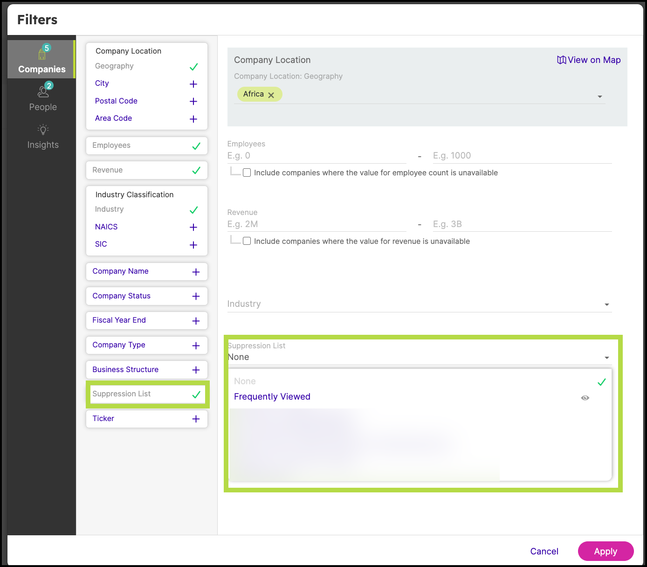Open the Industry dropdown

pyautogui.click(x=419, y=304)
